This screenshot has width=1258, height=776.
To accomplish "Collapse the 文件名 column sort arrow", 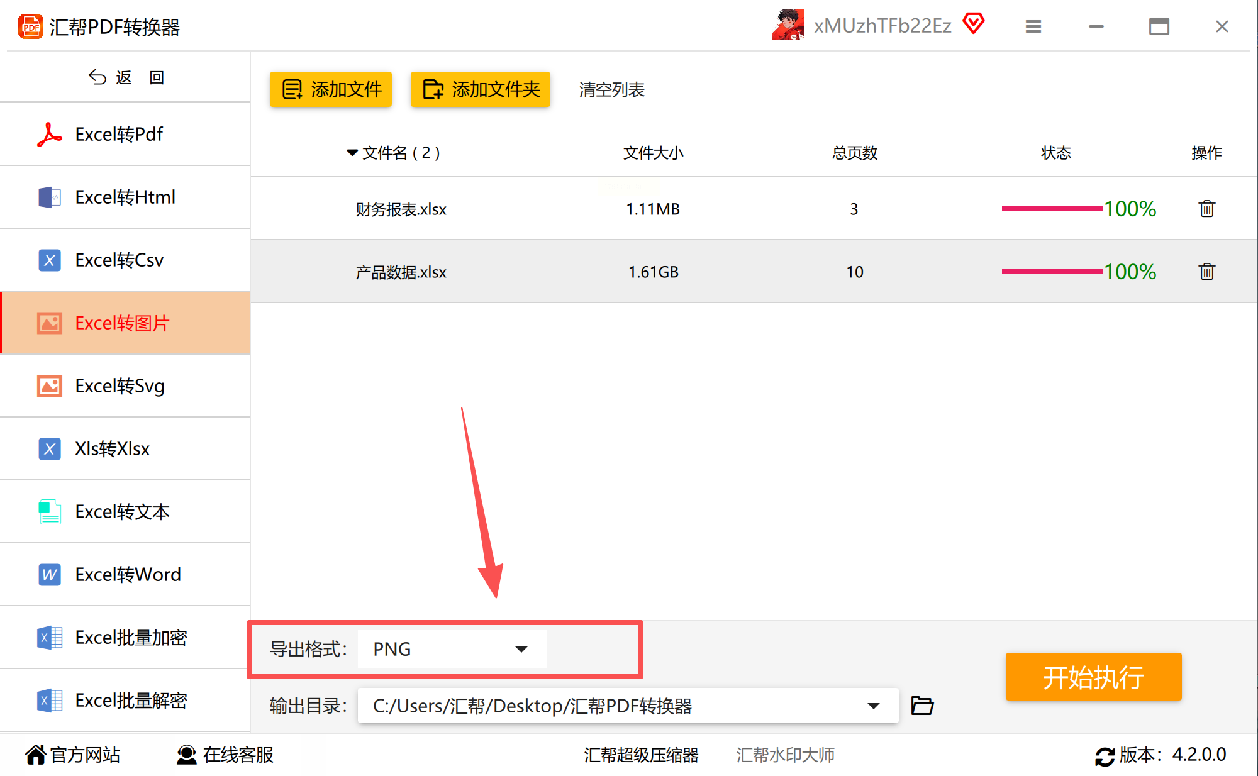I will coord(352,153).
